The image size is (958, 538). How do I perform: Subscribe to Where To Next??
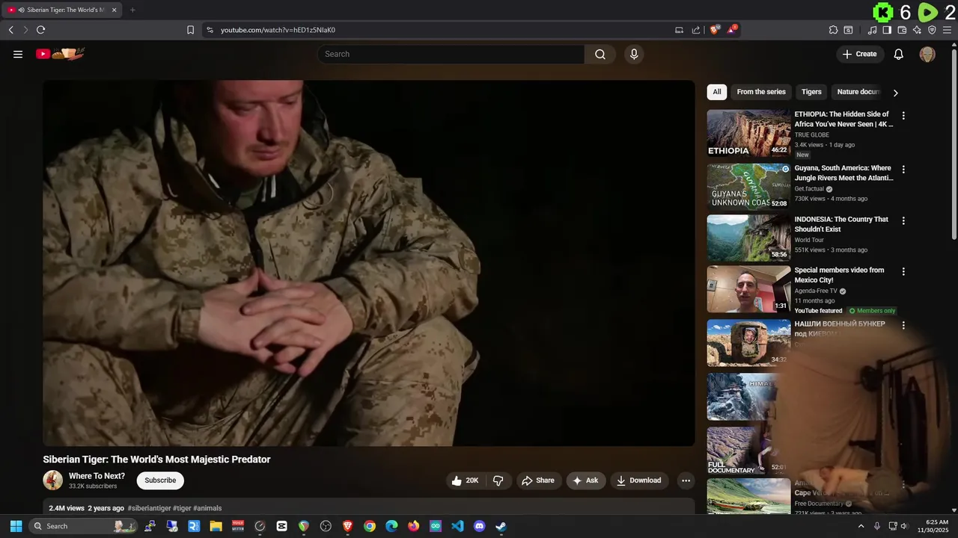(x=160, y=480)
